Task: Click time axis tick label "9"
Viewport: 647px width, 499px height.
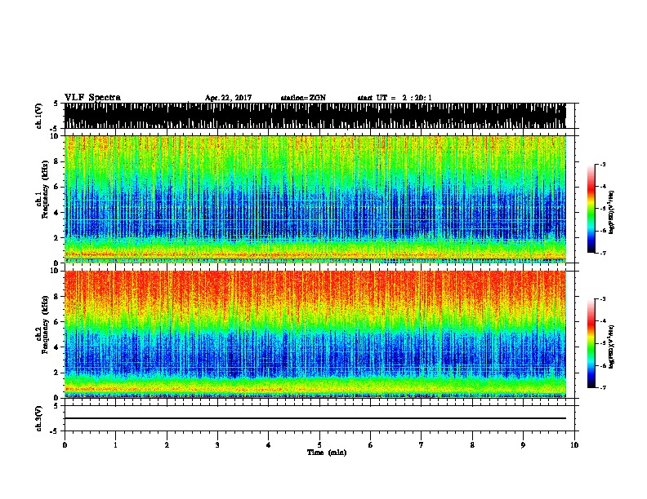Action: pyautogui.click(x=523, y=445)
